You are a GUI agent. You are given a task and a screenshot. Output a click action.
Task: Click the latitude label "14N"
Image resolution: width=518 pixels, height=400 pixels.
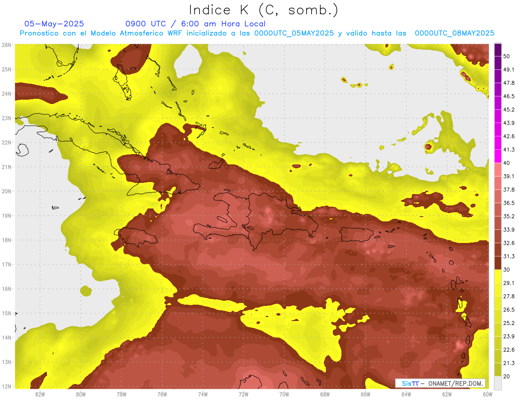(6, 337)
